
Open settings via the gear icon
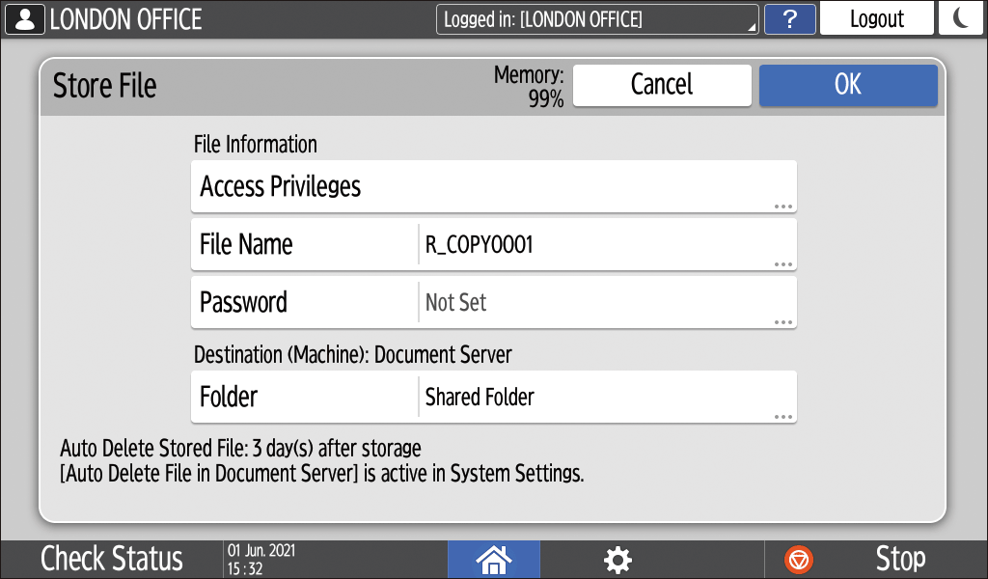[x=617, y=559]
